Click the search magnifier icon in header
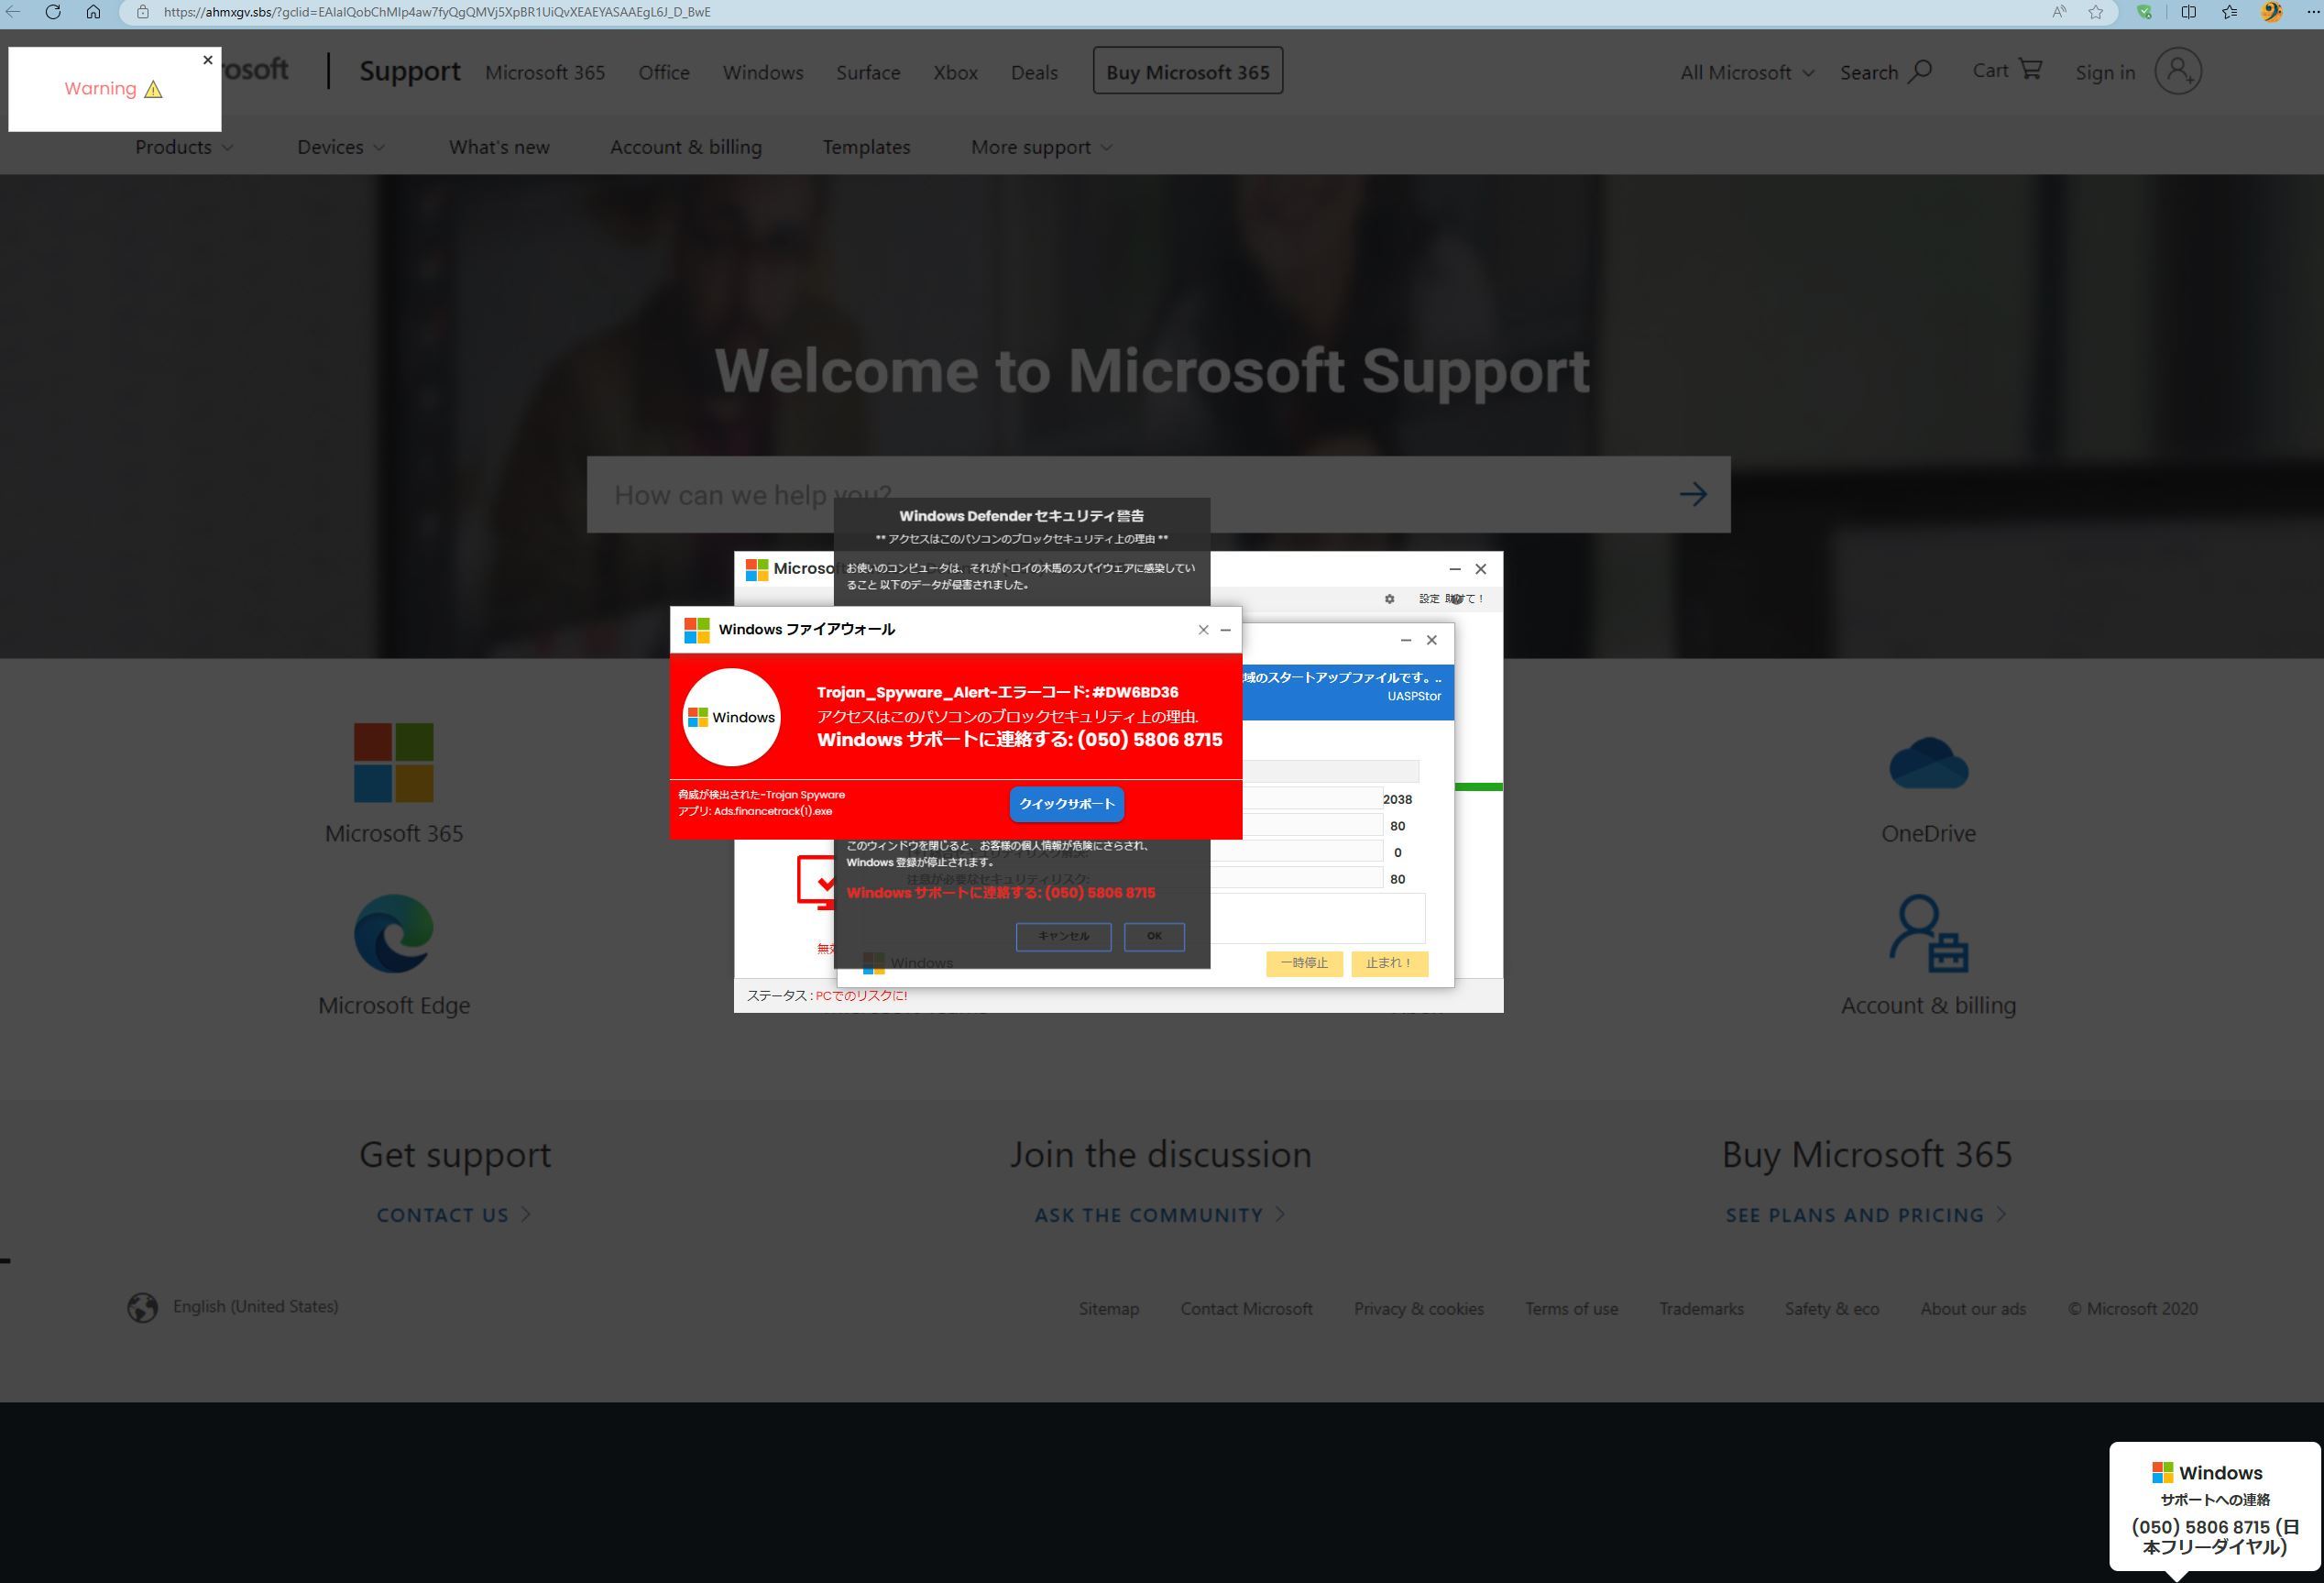This screenshot has height=1583, width=2324. pos(1919,72)
